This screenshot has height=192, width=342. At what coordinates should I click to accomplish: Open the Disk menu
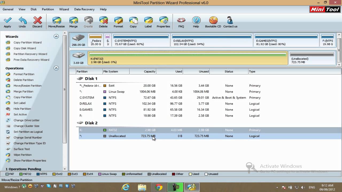coord(34,9)
